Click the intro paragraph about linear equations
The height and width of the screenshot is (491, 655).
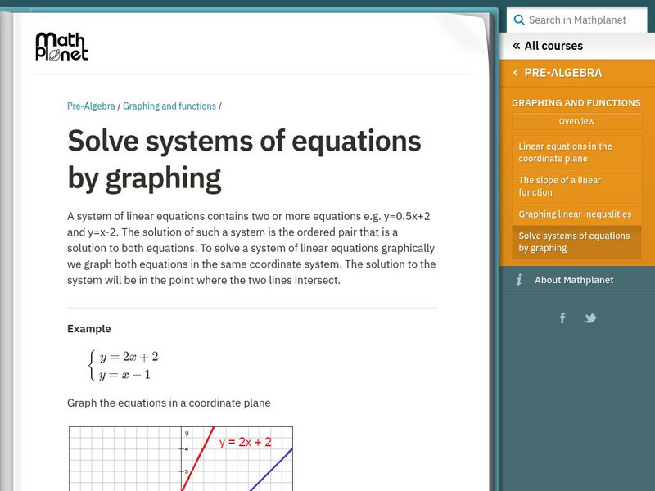pyautogui.click(x=251, y=248)
